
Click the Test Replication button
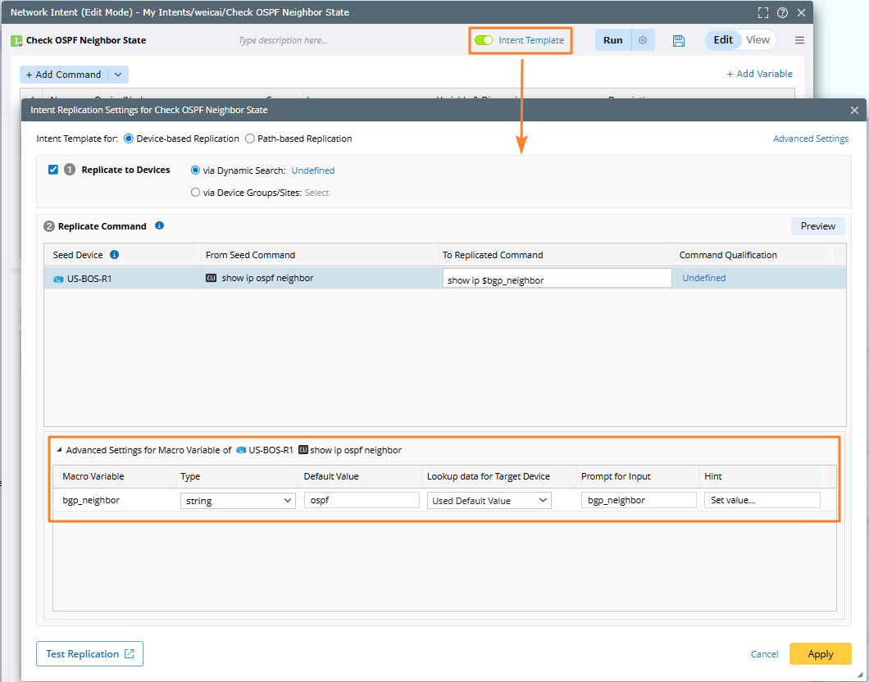click(90, 654)
